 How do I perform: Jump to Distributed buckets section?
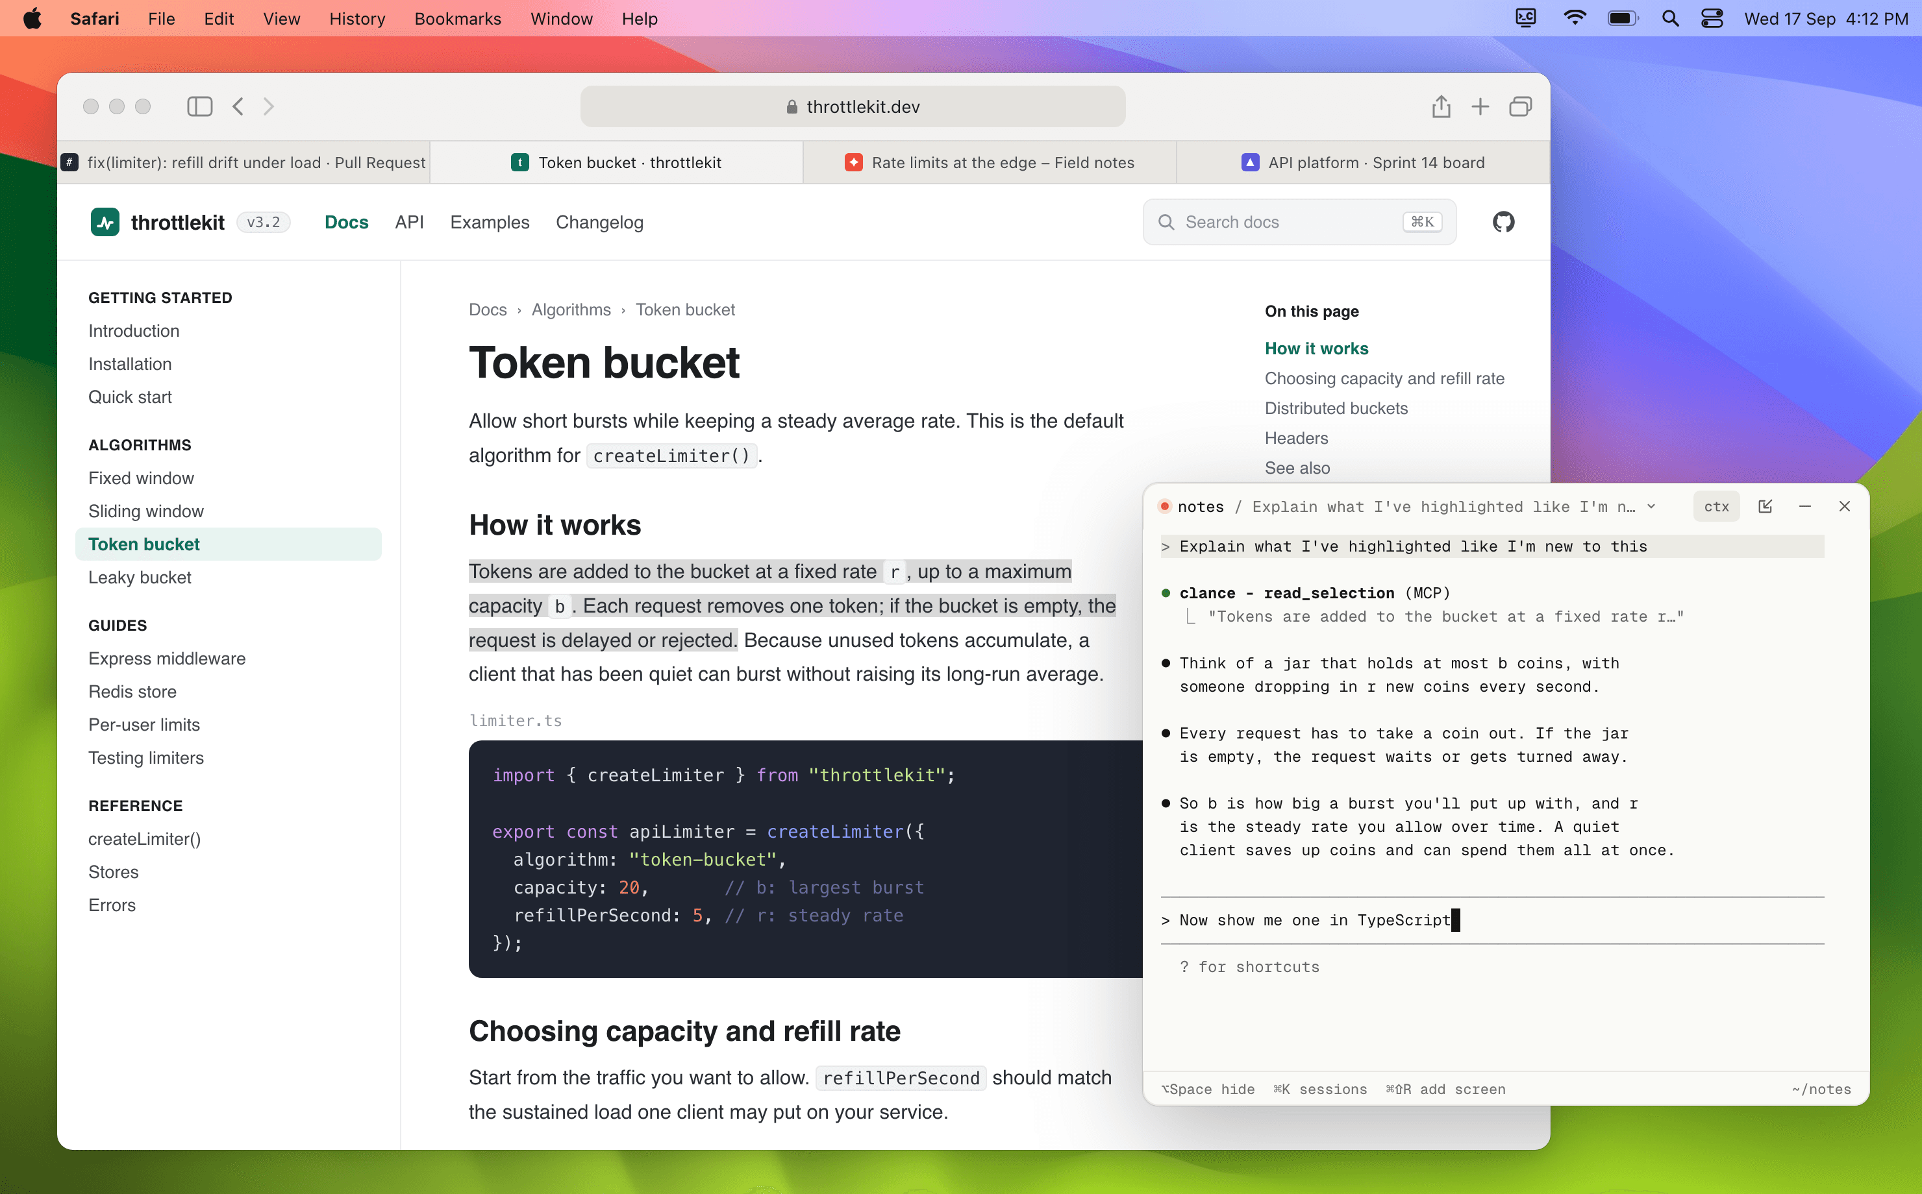tap(1336, 408)
